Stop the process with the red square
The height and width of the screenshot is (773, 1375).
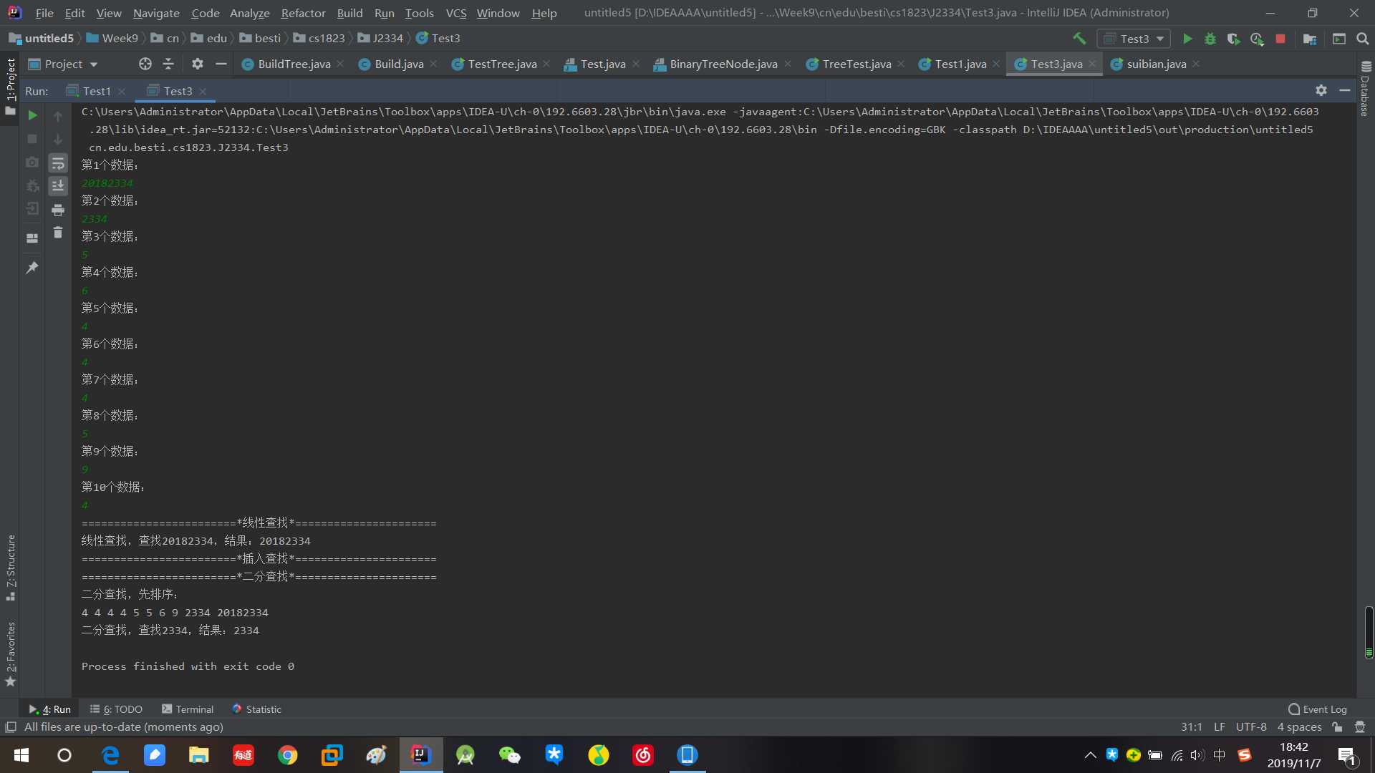(x=1280, y=39)
